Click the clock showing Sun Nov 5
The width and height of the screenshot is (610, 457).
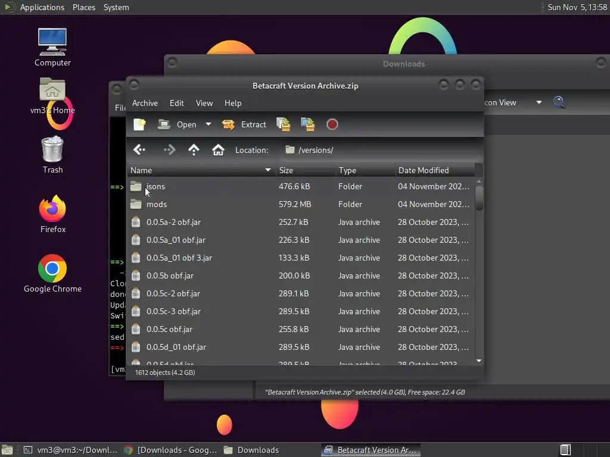tap(577, 7)
